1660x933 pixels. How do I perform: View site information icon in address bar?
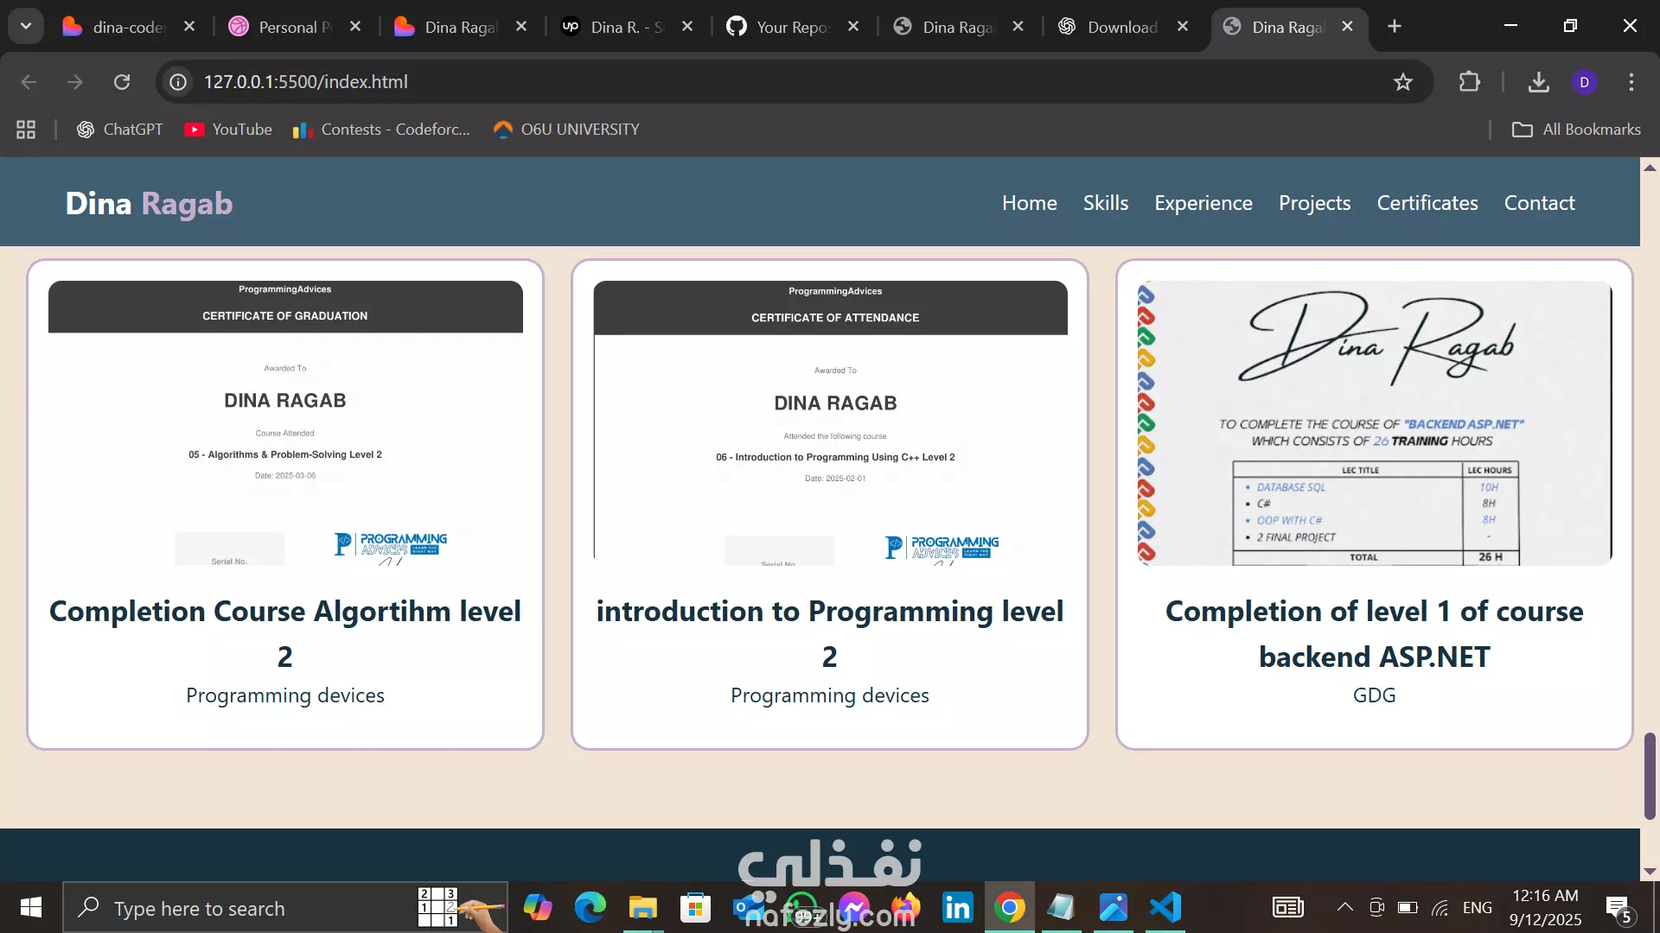point(178,82)
